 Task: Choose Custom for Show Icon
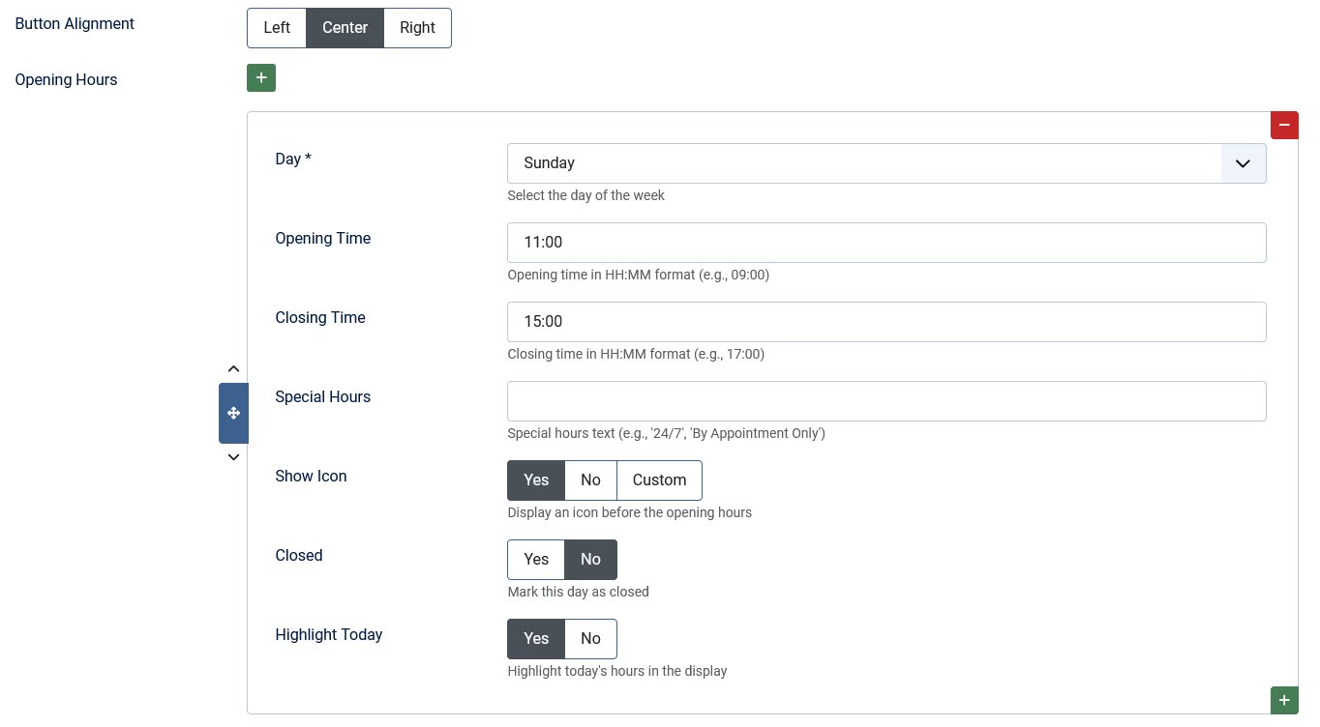click(x=659, y=480)
